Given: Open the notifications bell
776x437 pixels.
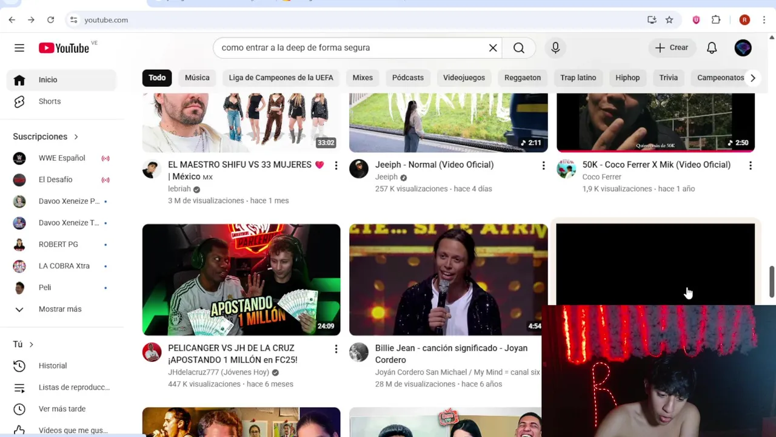Looking at the screenshot, I should pos(712,48).
